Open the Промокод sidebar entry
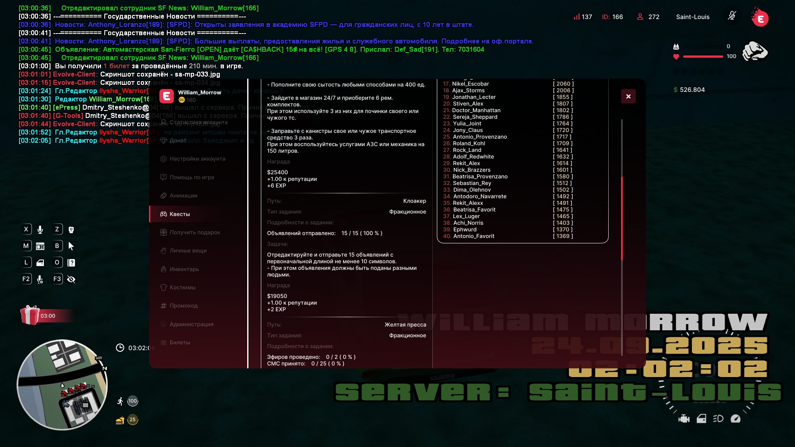Image resolution: width=795 pixels, height=447 pixels. 183,306
